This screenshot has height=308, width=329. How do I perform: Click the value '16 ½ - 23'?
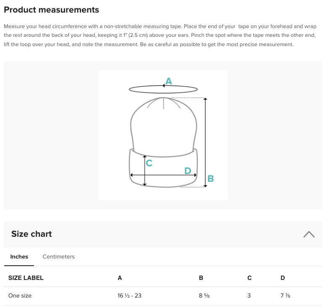(x=129, y=296)
